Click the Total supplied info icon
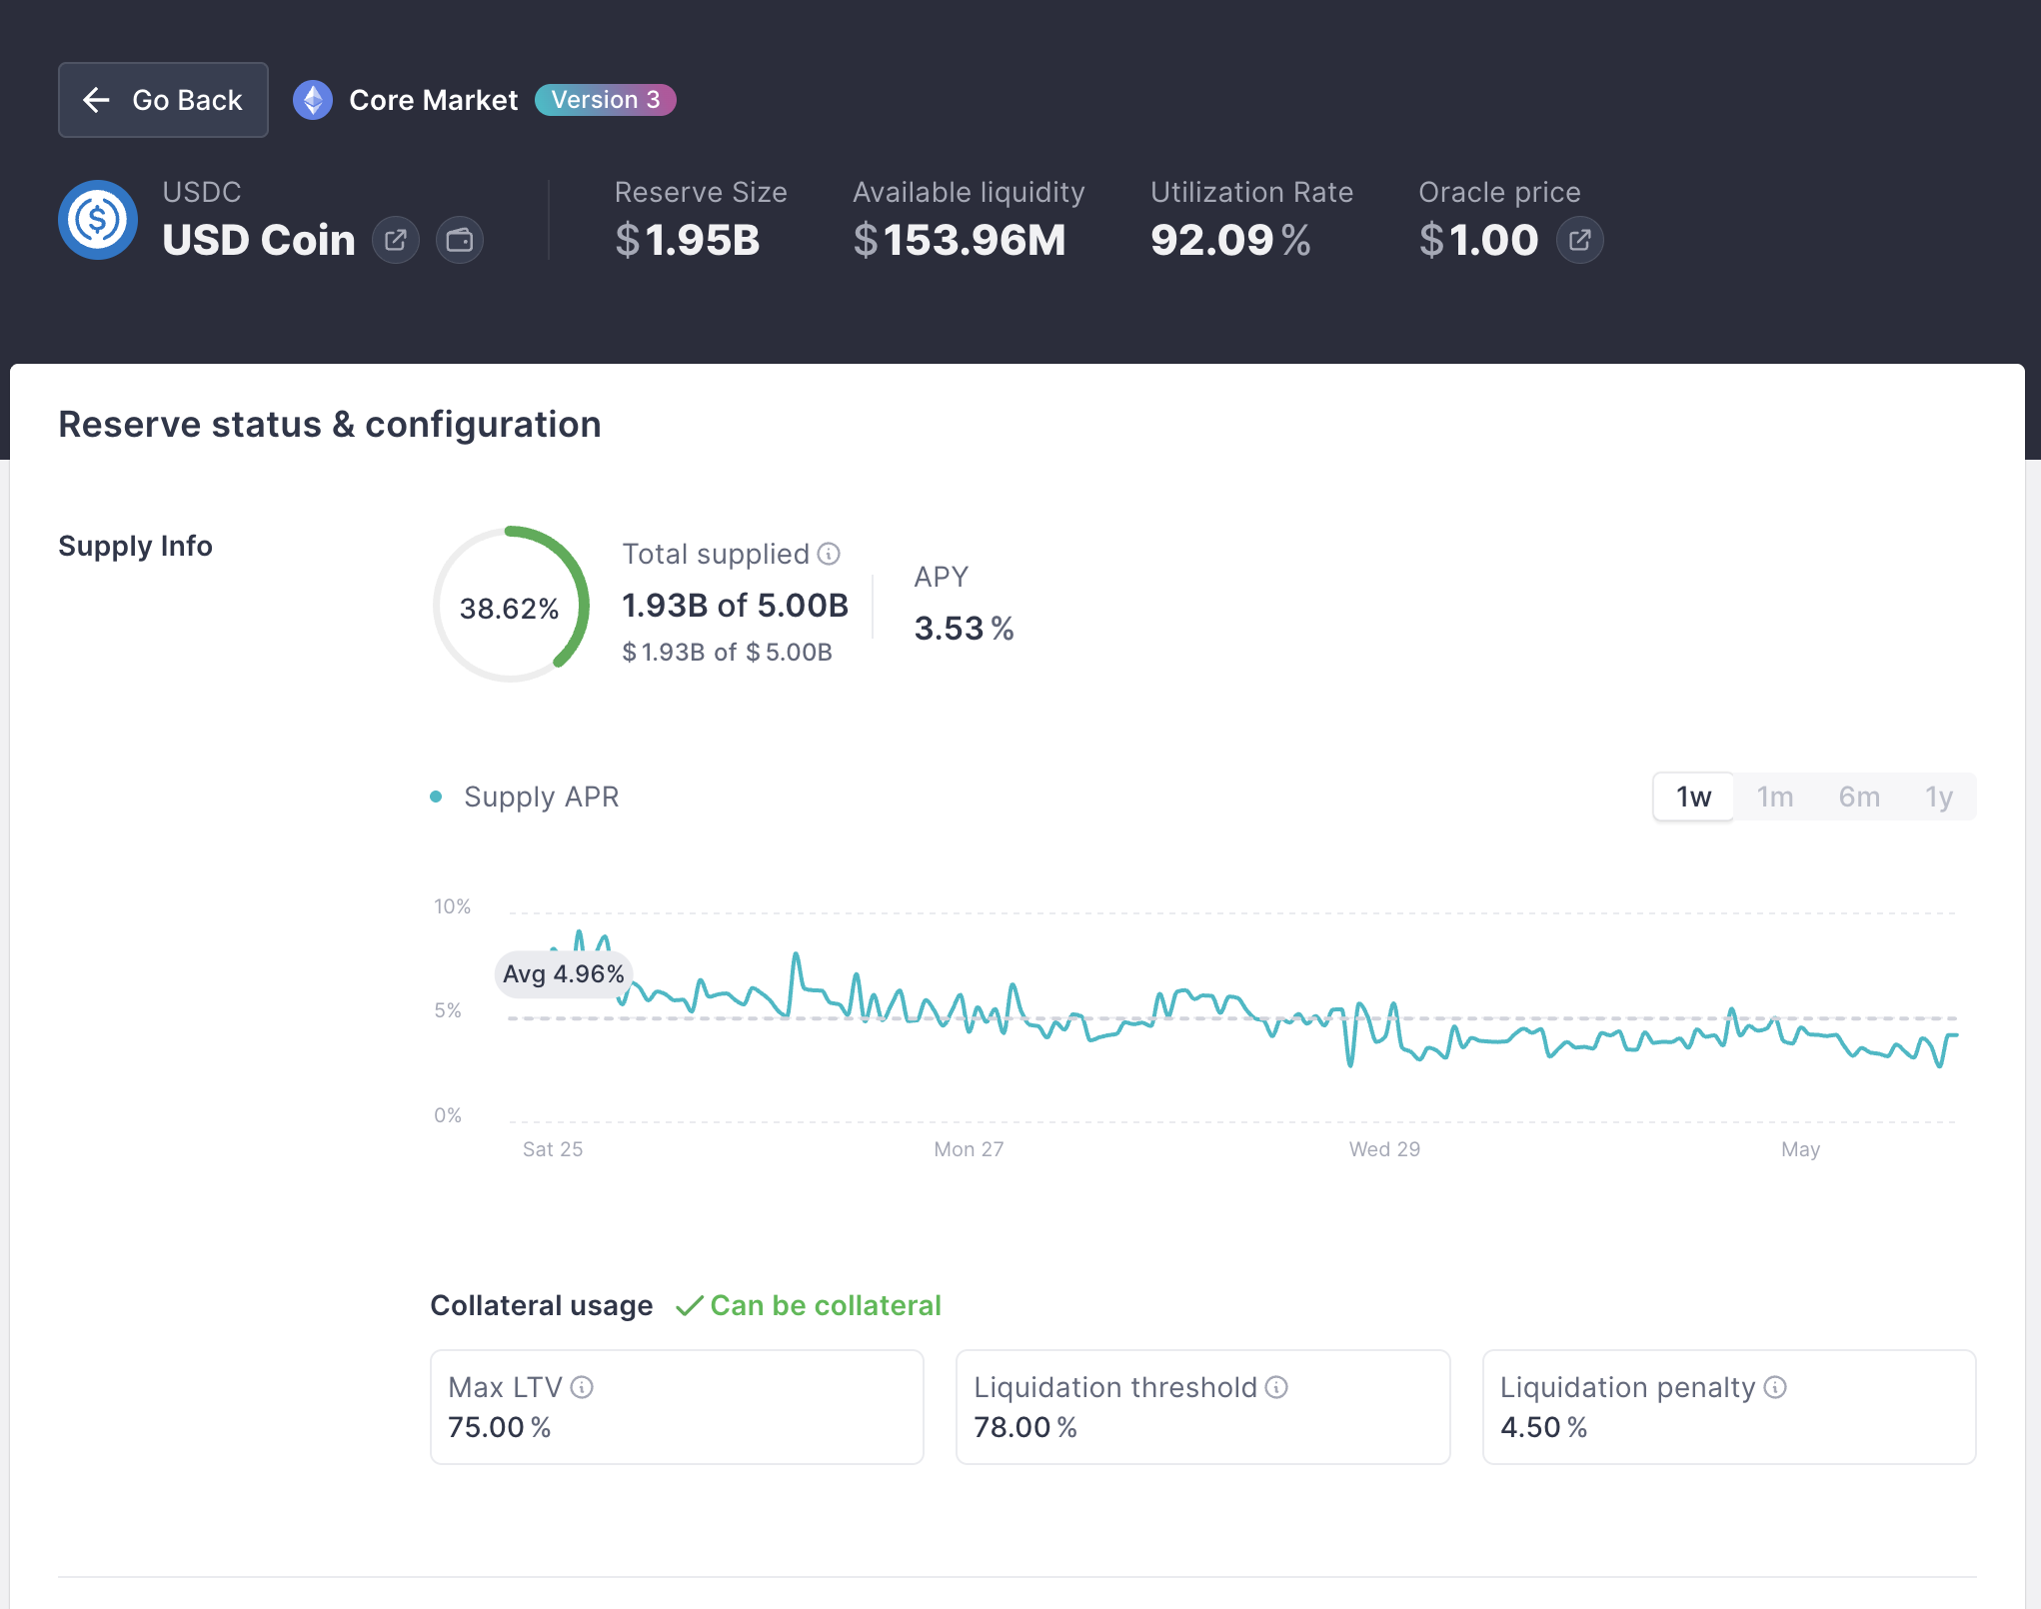Image resolution: width=2041 pixels, height=1609 pixels. [829, 554]
